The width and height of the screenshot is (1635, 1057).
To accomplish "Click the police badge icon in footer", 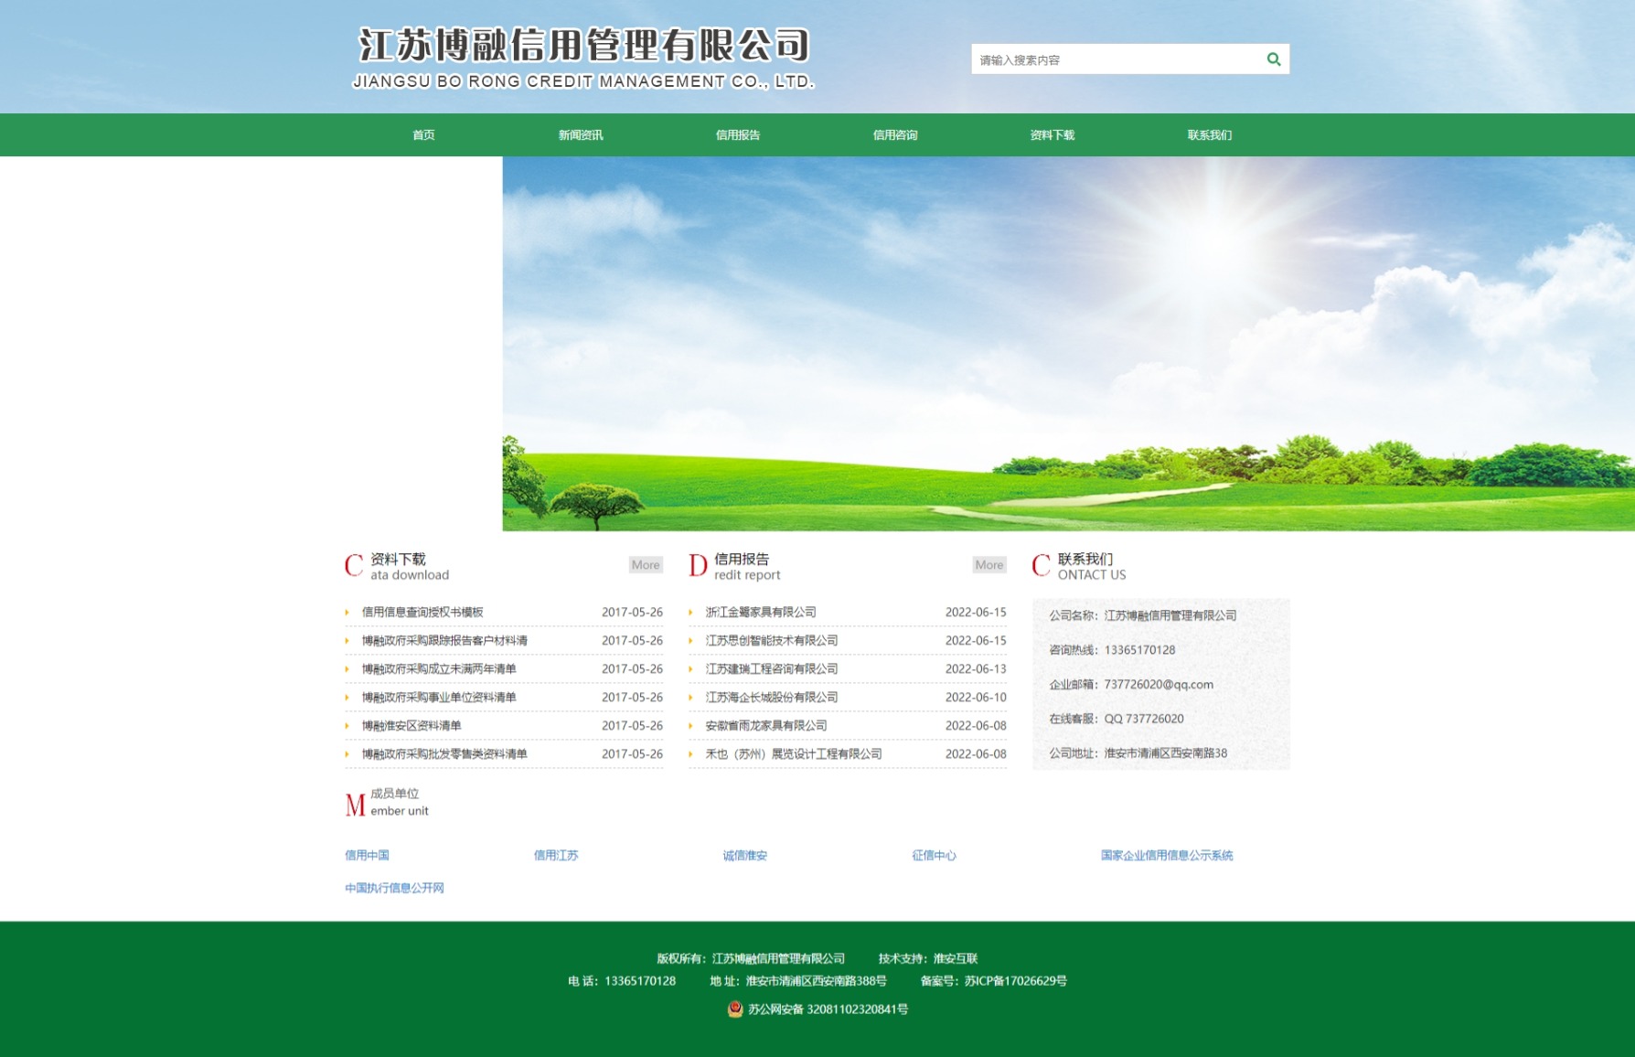I will (x=734, y=1009).
